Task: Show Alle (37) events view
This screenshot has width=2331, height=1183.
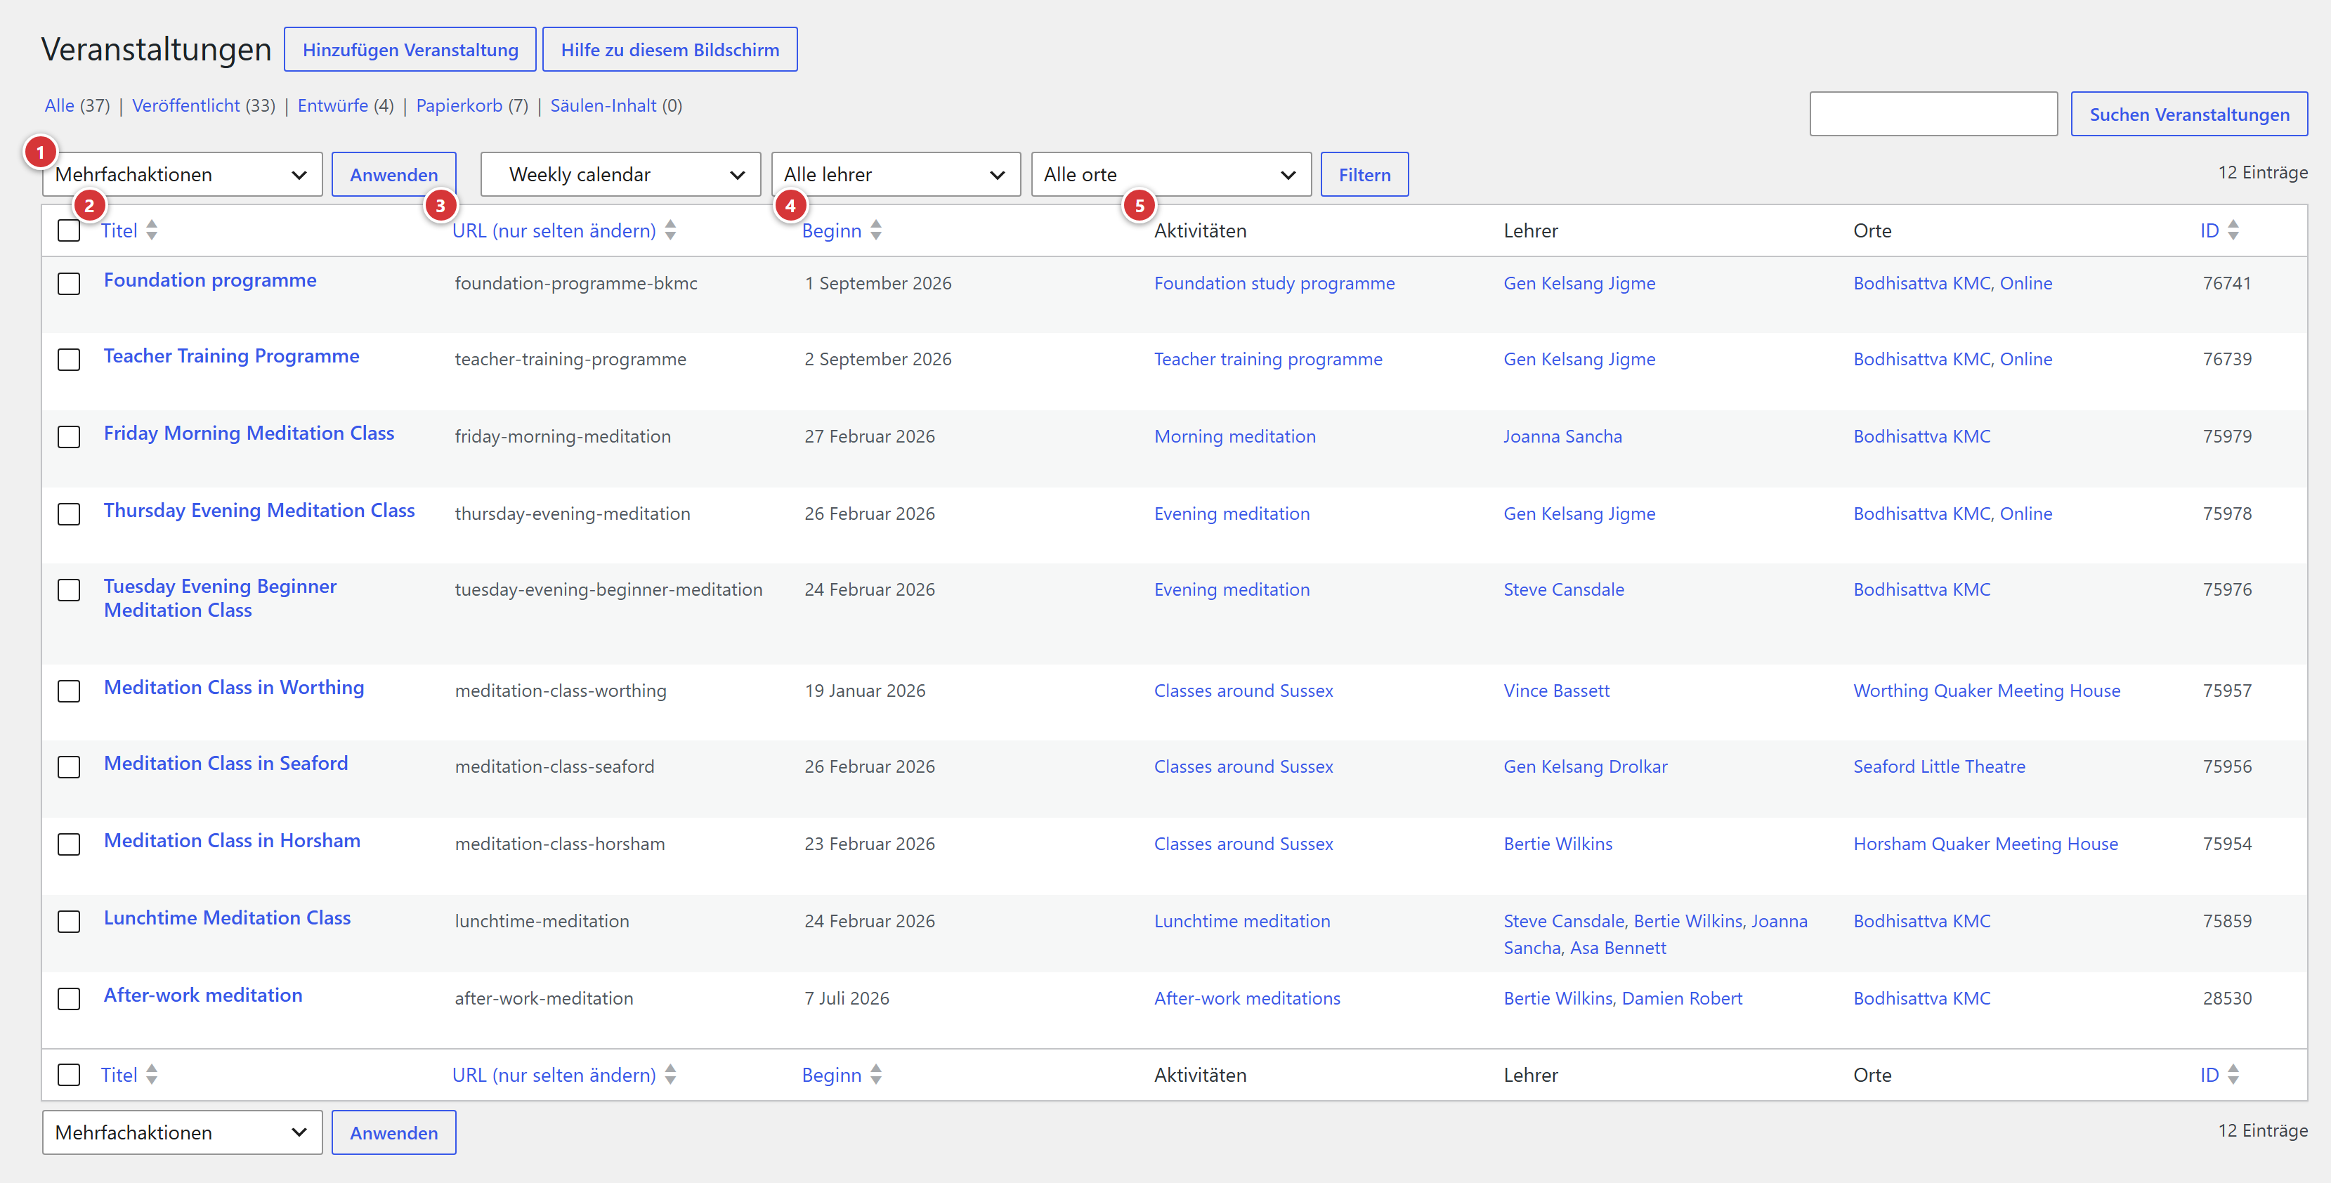Action: point(77,106)
